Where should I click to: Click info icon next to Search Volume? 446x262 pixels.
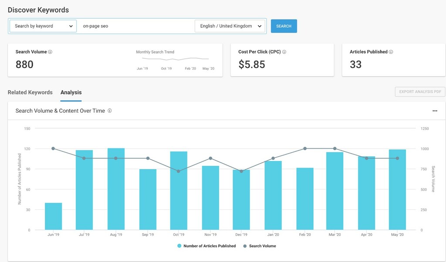(50, 52)
